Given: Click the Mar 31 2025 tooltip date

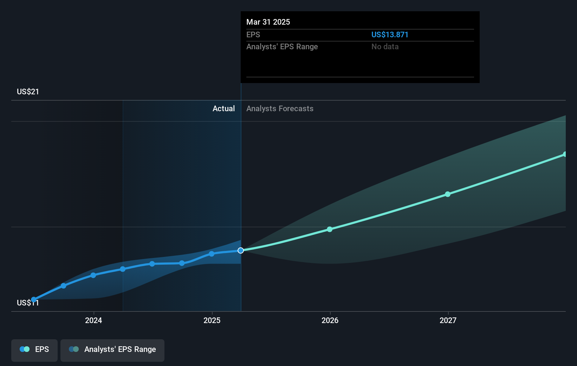Looking at the screenshot, I should tap(268, 22).
